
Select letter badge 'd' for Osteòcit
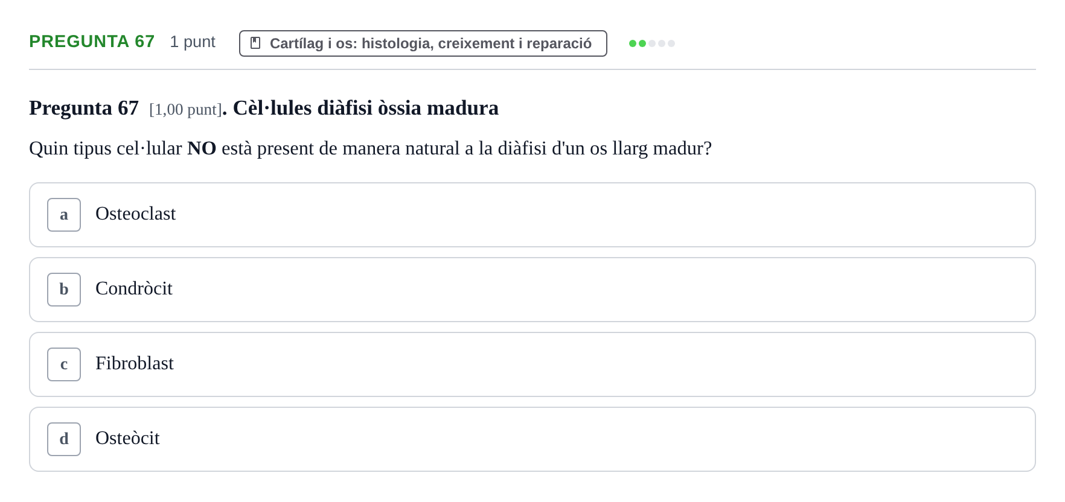64,439
